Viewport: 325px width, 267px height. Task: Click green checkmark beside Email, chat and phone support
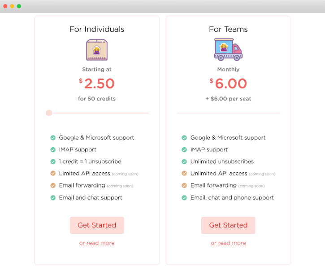(x=184, y=197)
